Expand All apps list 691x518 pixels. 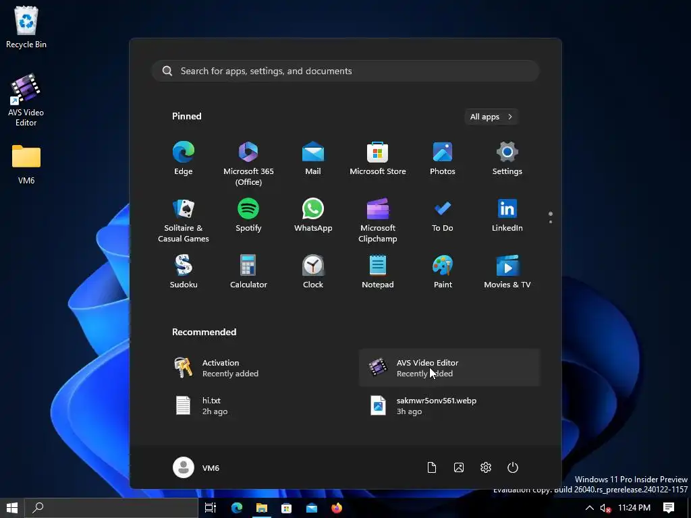click(491, 117)
